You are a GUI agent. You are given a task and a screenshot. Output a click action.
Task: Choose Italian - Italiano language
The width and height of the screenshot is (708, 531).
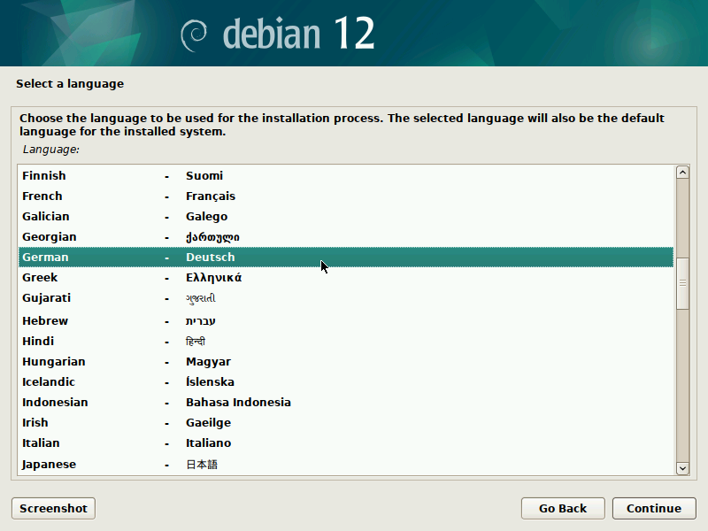346,442
